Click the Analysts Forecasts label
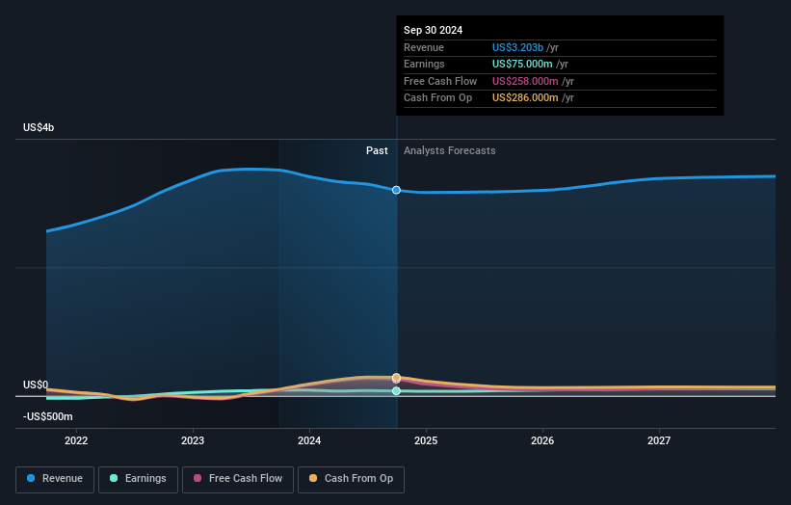The image size is (791, 505). click(x=450, y=151)
